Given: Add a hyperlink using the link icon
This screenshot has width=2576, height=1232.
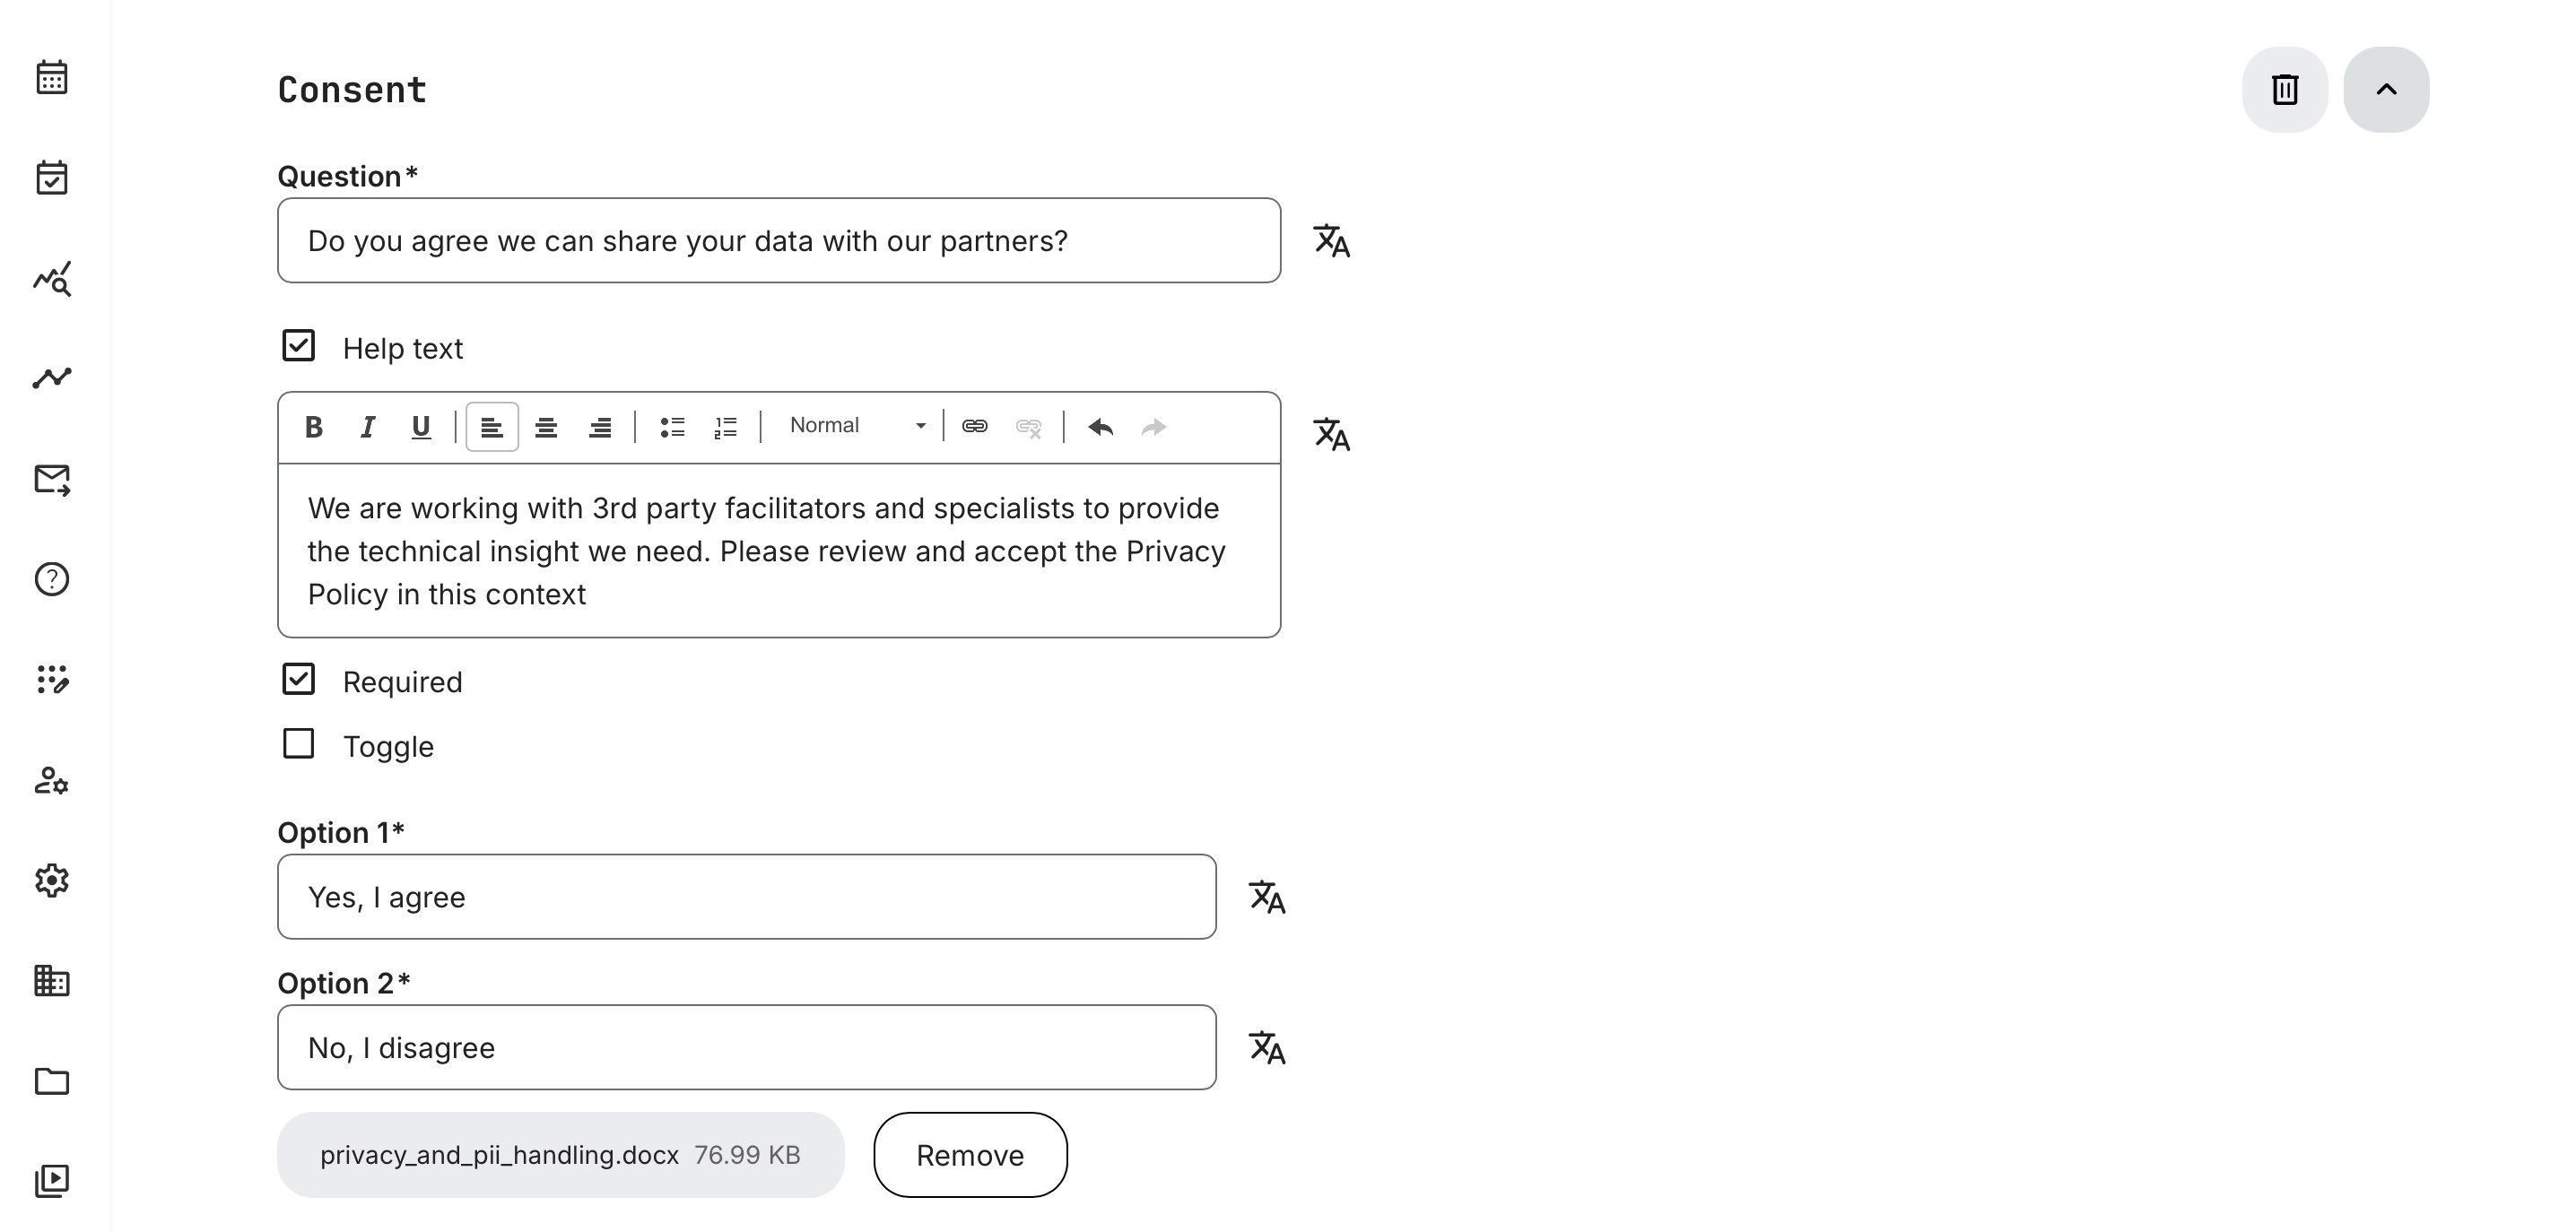Looking at the screenshot, I should pos(975,426).
